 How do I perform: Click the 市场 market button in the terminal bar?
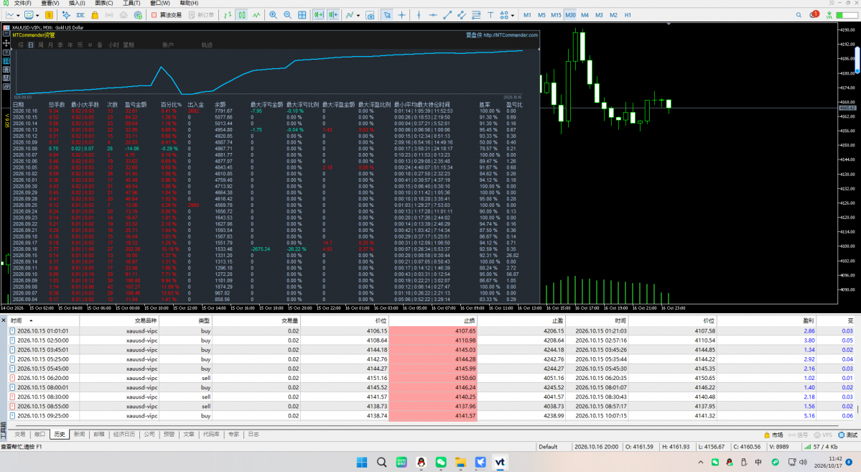click(773, 435)
